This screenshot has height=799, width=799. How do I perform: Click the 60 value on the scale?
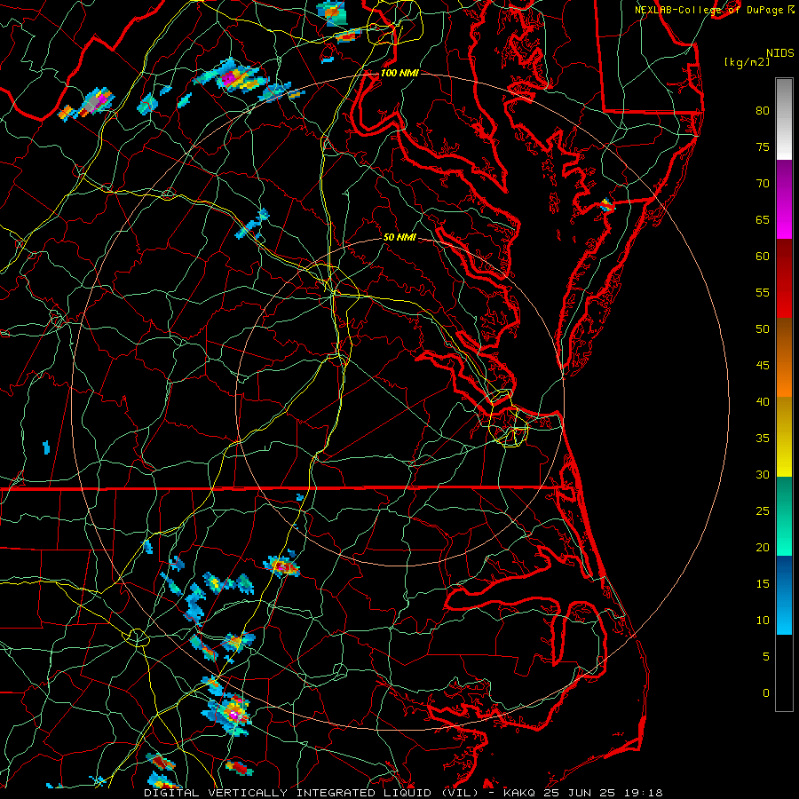763,257
